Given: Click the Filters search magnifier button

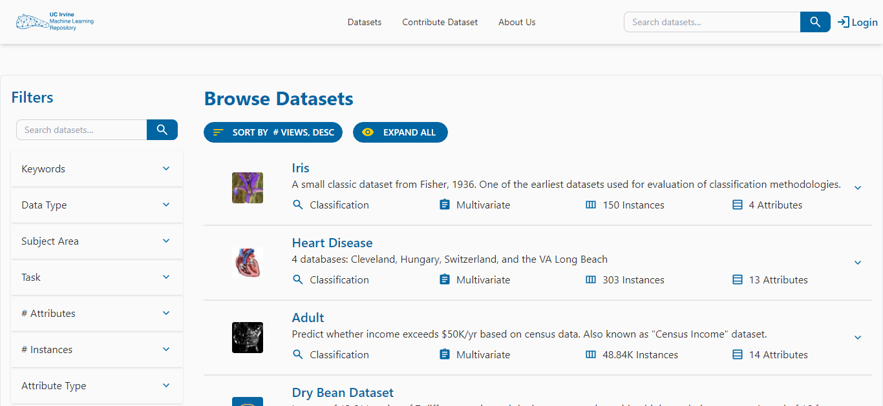Looking at the screenshot, I should [x=162, y=130].
